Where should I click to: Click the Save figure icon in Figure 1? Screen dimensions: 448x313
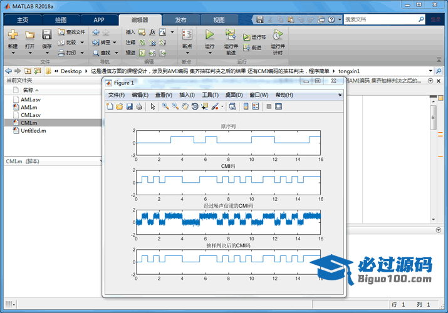tap(130, 106)
